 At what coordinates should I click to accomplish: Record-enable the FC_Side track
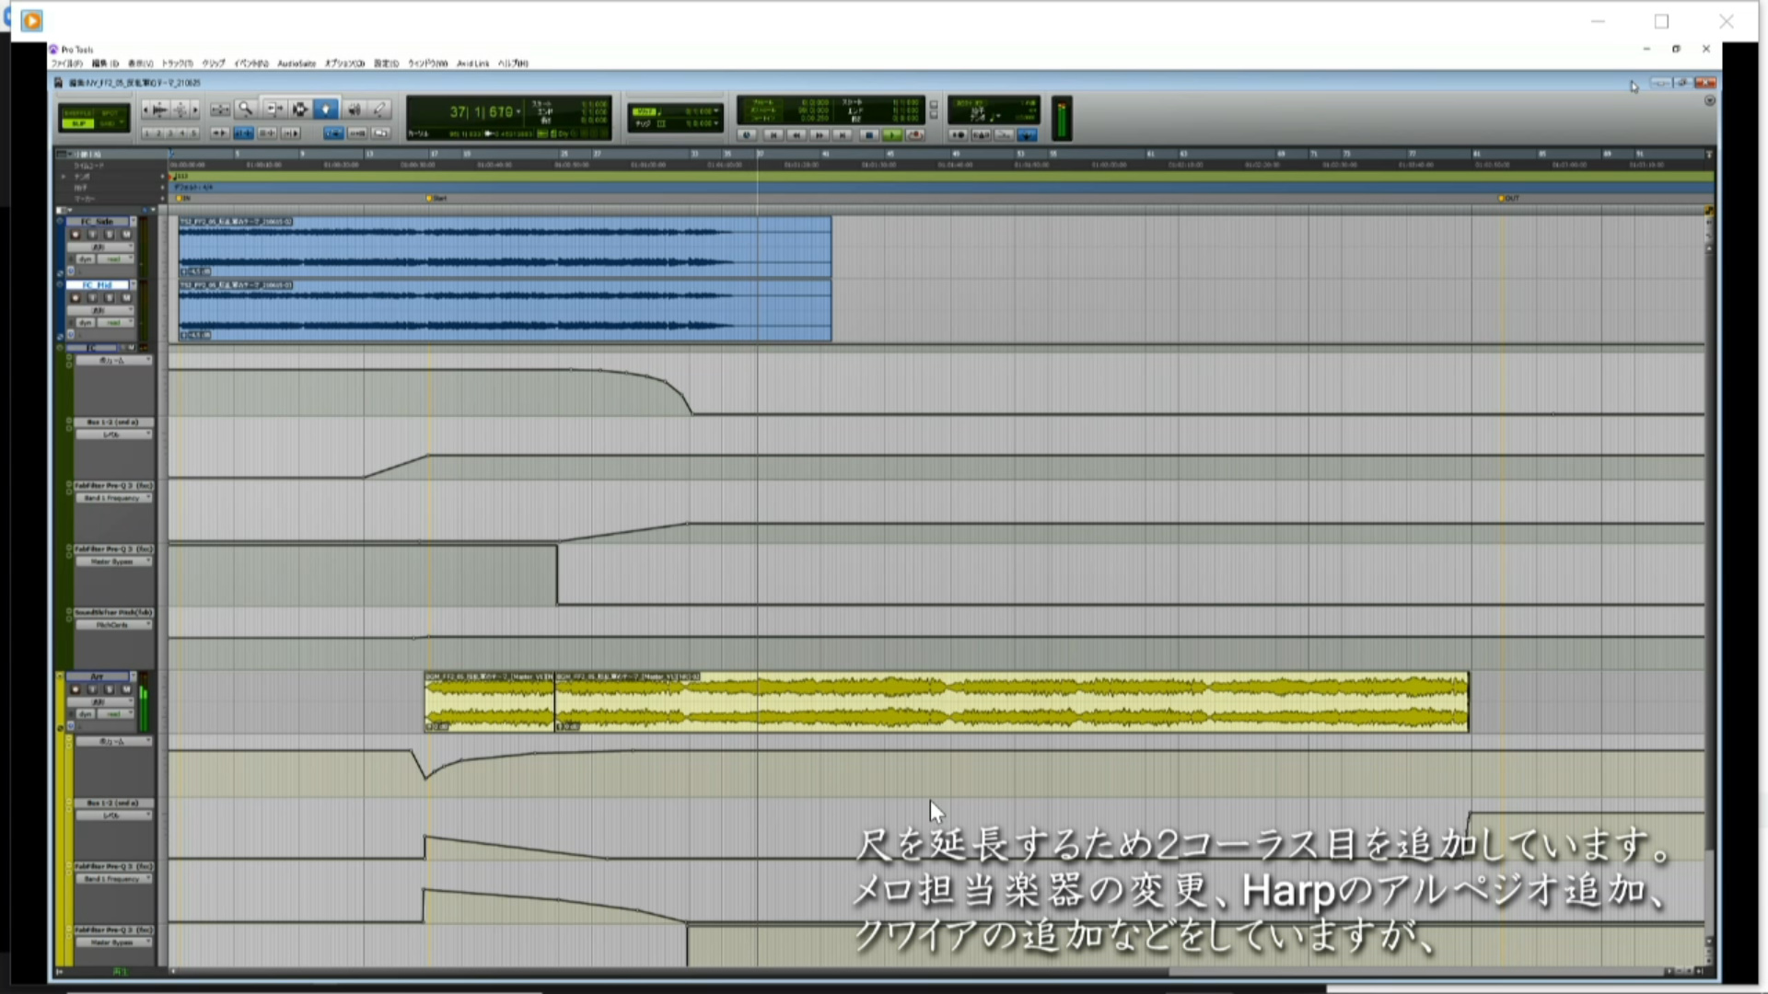[76, 235]
